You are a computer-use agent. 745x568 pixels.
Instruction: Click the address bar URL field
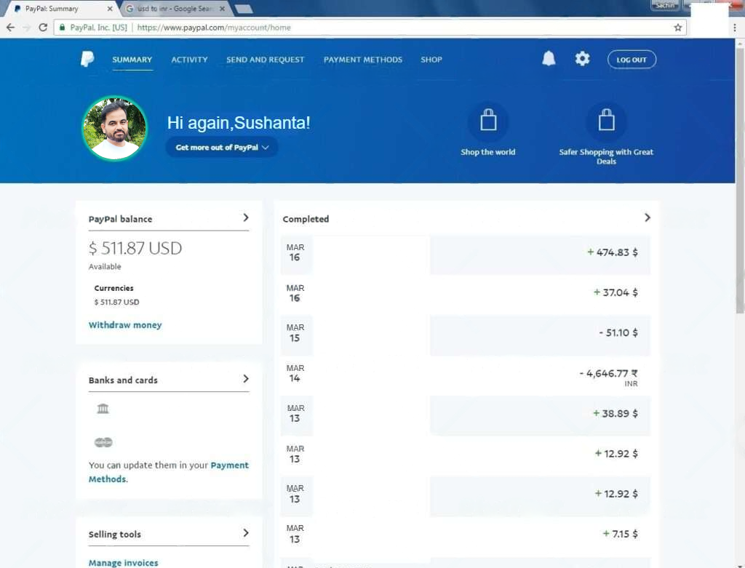370,28
